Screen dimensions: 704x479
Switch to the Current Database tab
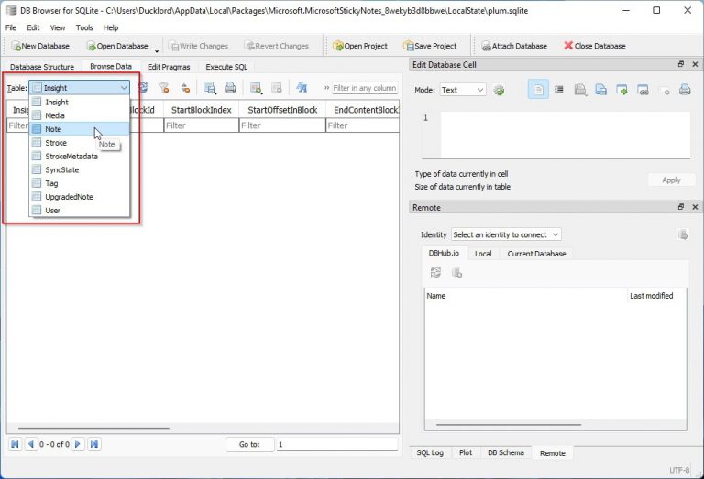tap(536, 254)
